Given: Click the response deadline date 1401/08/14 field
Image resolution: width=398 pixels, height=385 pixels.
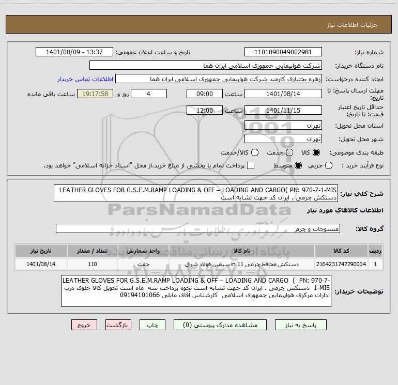Looking at the screenshot, I should [283, 94].
